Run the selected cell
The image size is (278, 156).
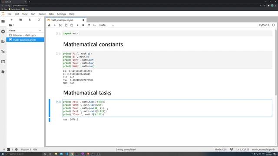77,25
